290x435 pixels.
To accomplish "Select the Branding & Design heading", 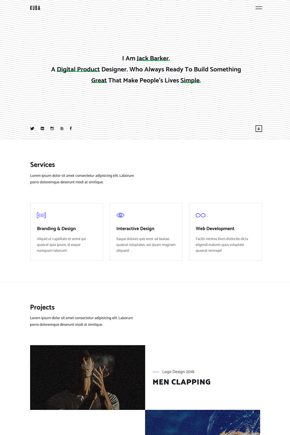I will [x=56, y=229].
